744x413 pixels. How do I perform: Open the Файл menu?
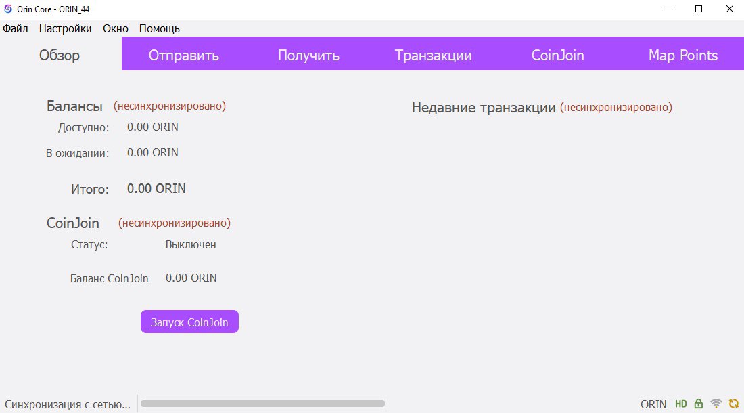[16, 28]
